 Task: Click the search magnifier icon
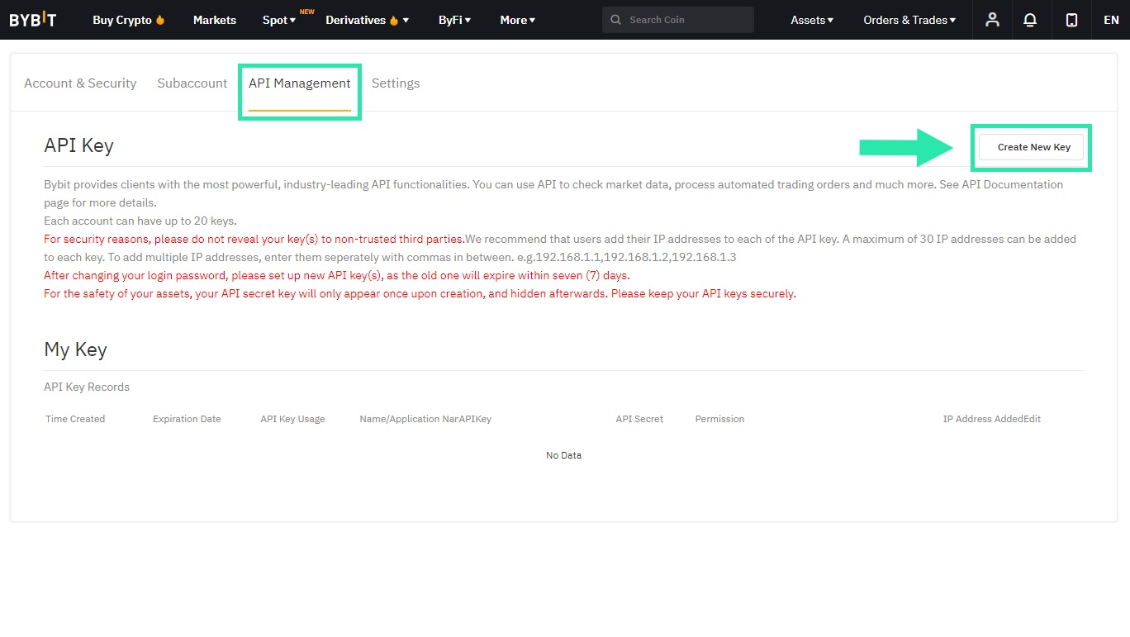coord(616,20)
